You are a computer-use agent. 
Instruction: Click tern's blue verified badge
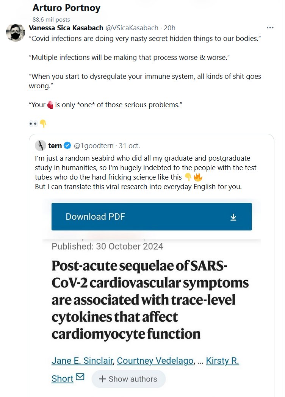[67, 145]
